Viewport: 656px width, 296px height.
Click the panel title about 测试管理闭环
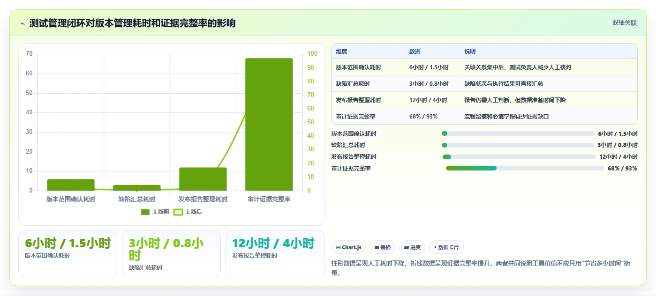(x=133, y=23)
